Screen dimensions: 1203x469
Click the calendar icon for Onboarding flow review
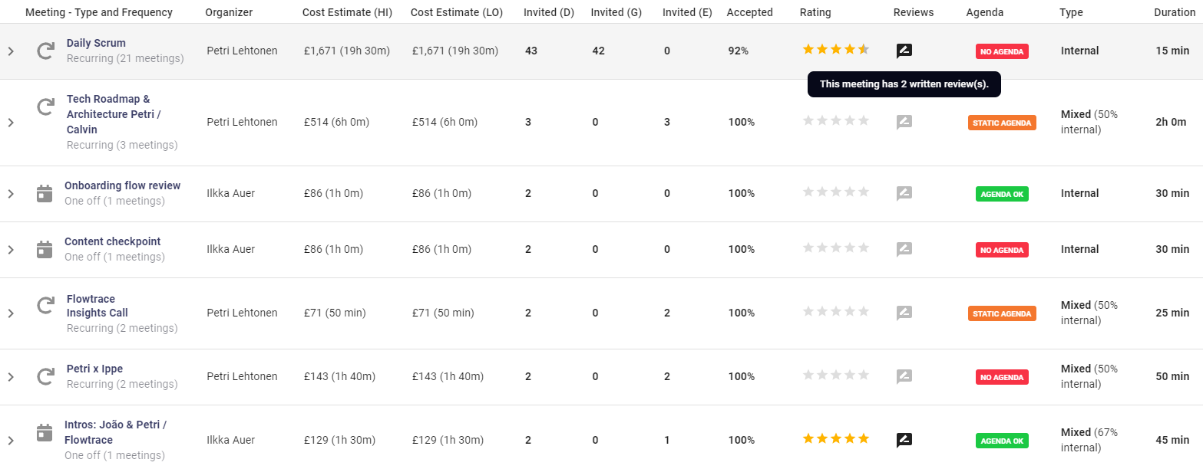tap(45, 193)
